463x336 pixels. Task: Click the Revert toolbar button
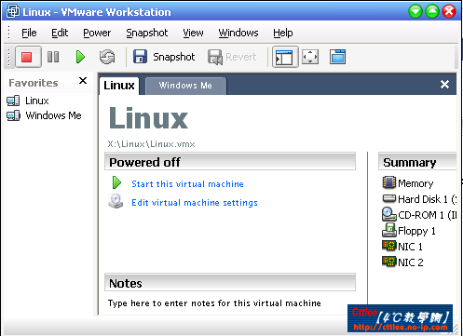pyautogui.click(x=232, y=57)
